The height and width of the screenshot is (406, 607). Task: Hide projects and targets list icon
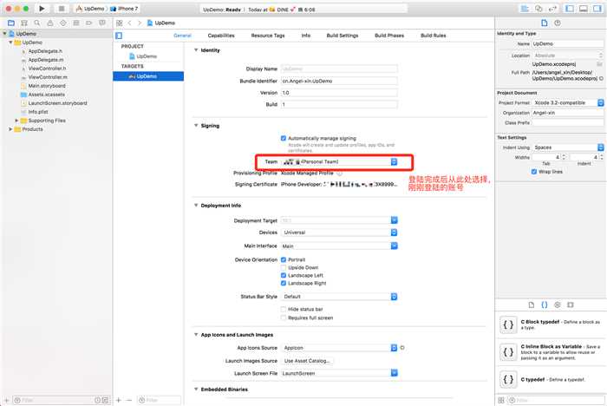(119, 36)
